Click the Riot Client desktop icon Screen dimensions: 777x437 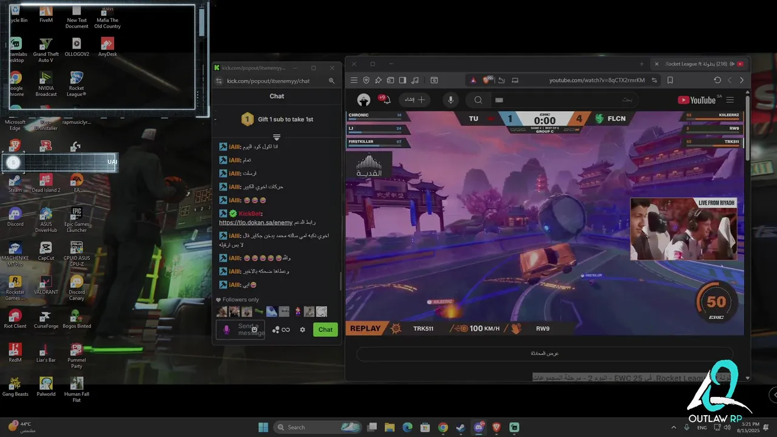[15, 319]
